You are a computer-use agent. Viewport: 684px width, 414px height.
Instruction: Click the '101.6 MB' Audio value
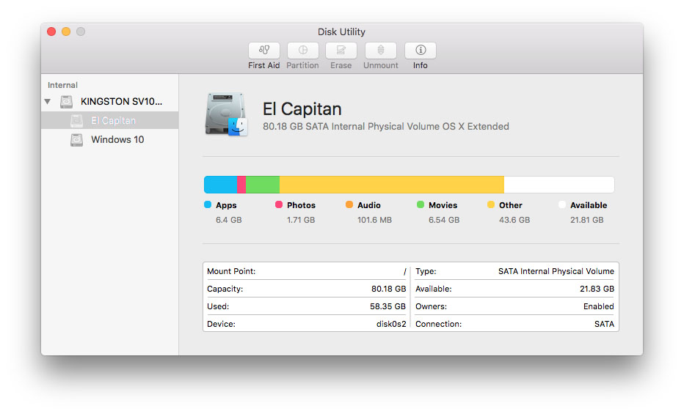pyautogui.click(x=375, y=220)
